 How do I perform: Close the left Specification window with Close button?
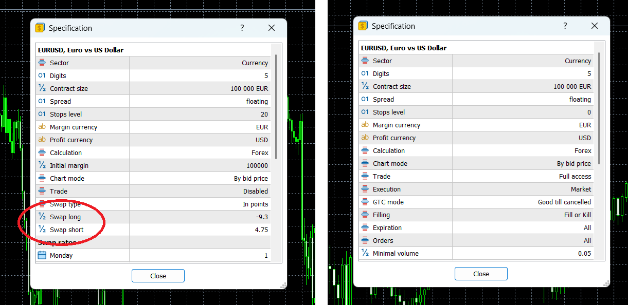click(x=158, y=276)
